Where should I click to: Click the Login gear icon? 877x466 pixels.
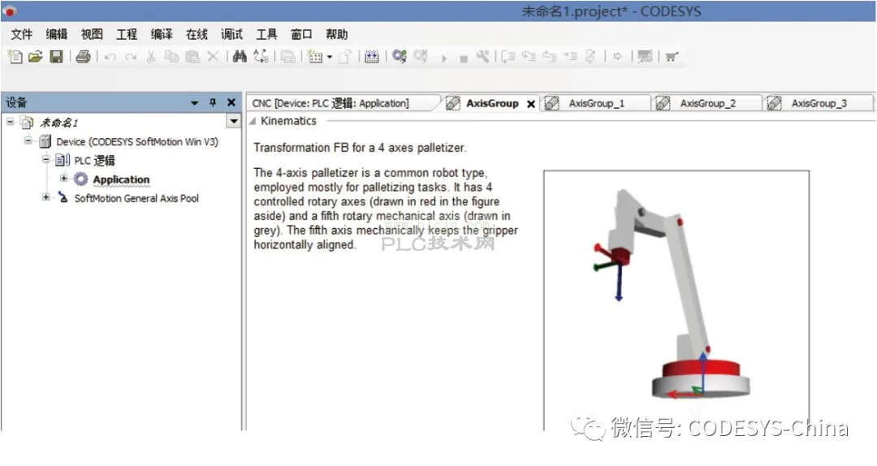click(x=400, y=57)
